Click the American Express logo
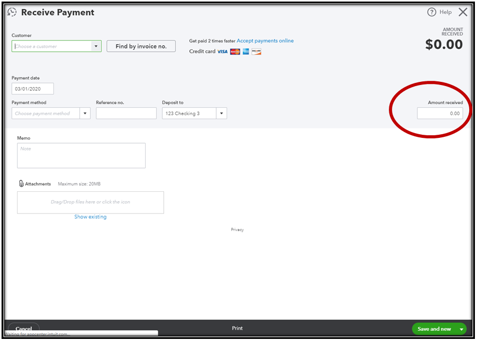The height and width of the screenshot is (341, 477). tap(246, 52)
